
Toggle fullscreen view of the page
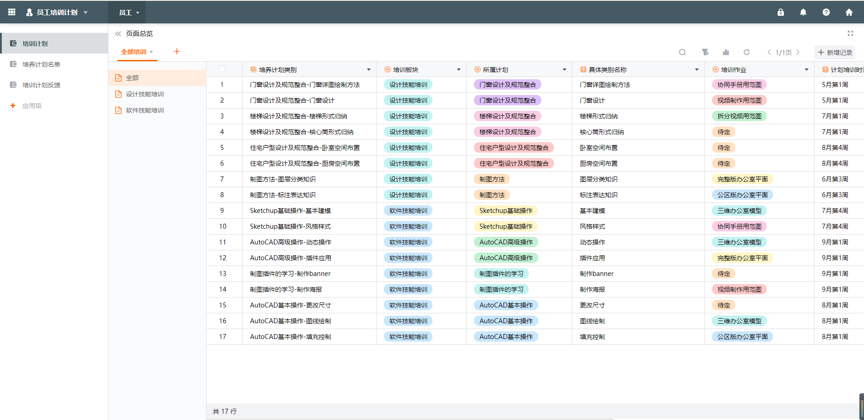click(x=850, y=33)
